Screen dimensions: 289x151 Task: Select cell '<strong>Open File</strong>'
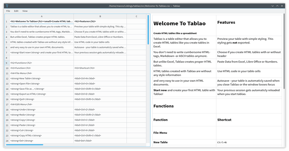[x=42, y=83]
